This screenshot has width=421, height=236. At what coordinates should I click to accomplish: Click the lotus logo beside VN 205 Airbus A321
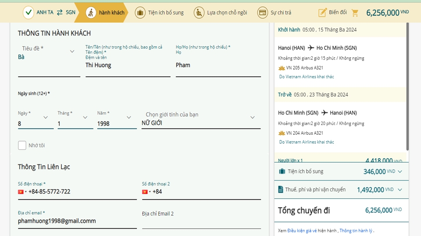[x=282, y=68]
